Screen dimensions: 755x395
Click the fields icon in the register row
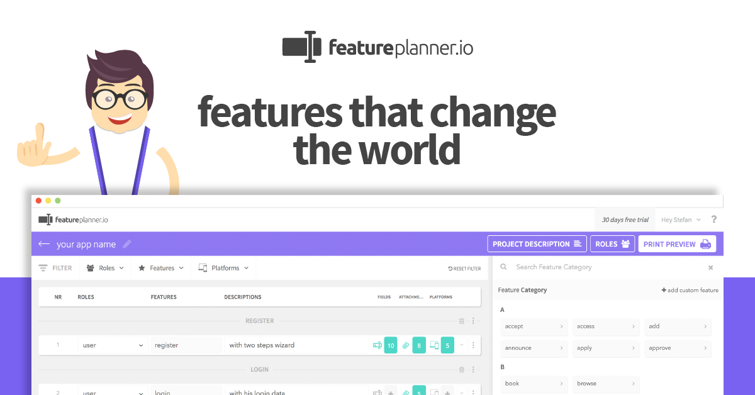377,345
